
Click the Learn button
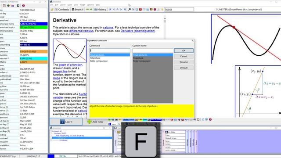coord(66,122)
